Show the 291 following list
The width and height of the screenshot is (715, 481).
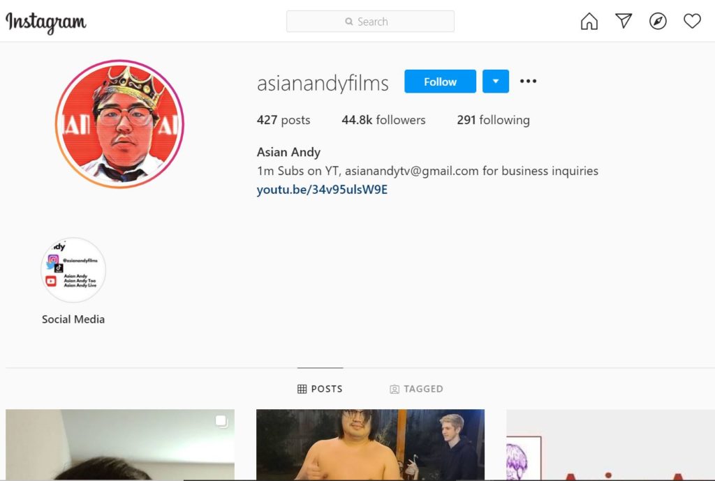point(494,120)
